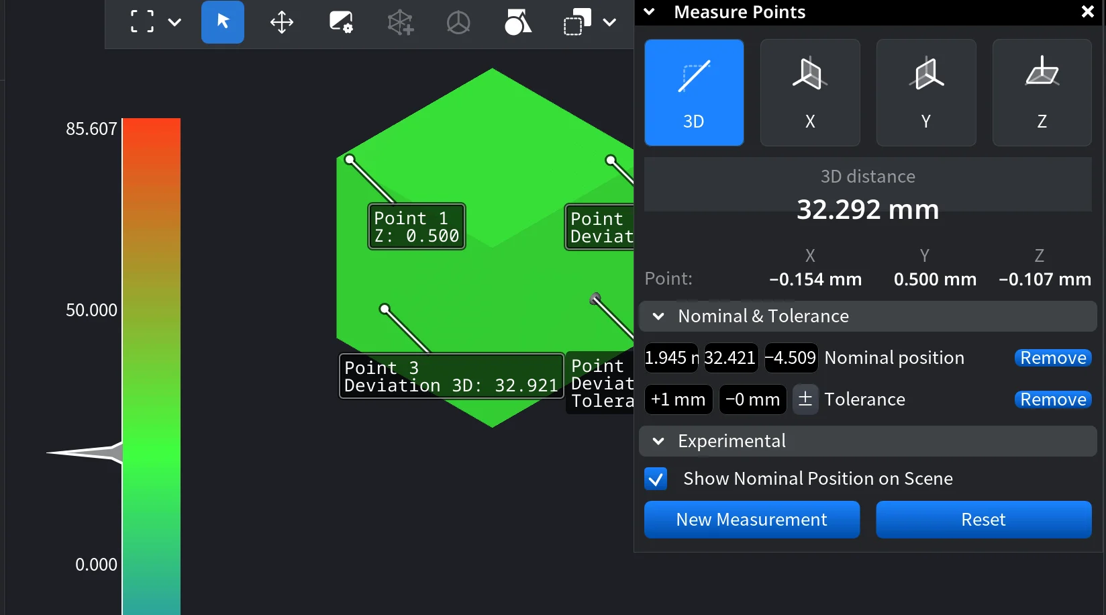Open the image settings gear icon
This screenshot has height=615, width=1106.
341,22
